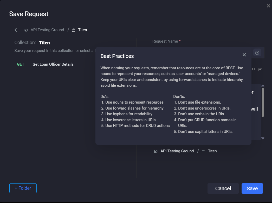Click the description scrollbar up arrow
This screenshot has width=272, height=203.
point(263,86)
